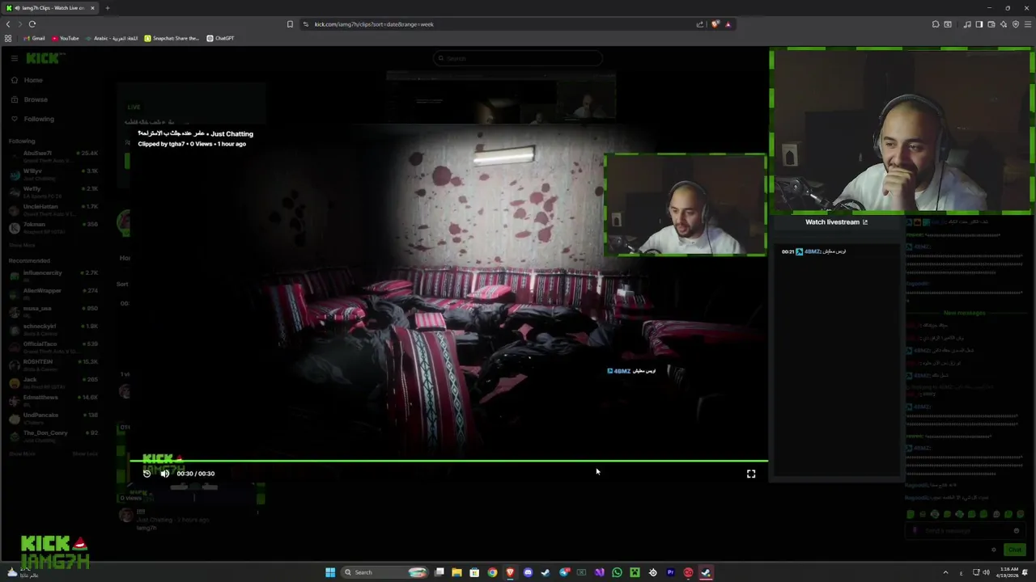The width and height of the screenshot is (1036, 582).
Task: Open Premiere Pro from the taskbar
Action: point(670,572)
